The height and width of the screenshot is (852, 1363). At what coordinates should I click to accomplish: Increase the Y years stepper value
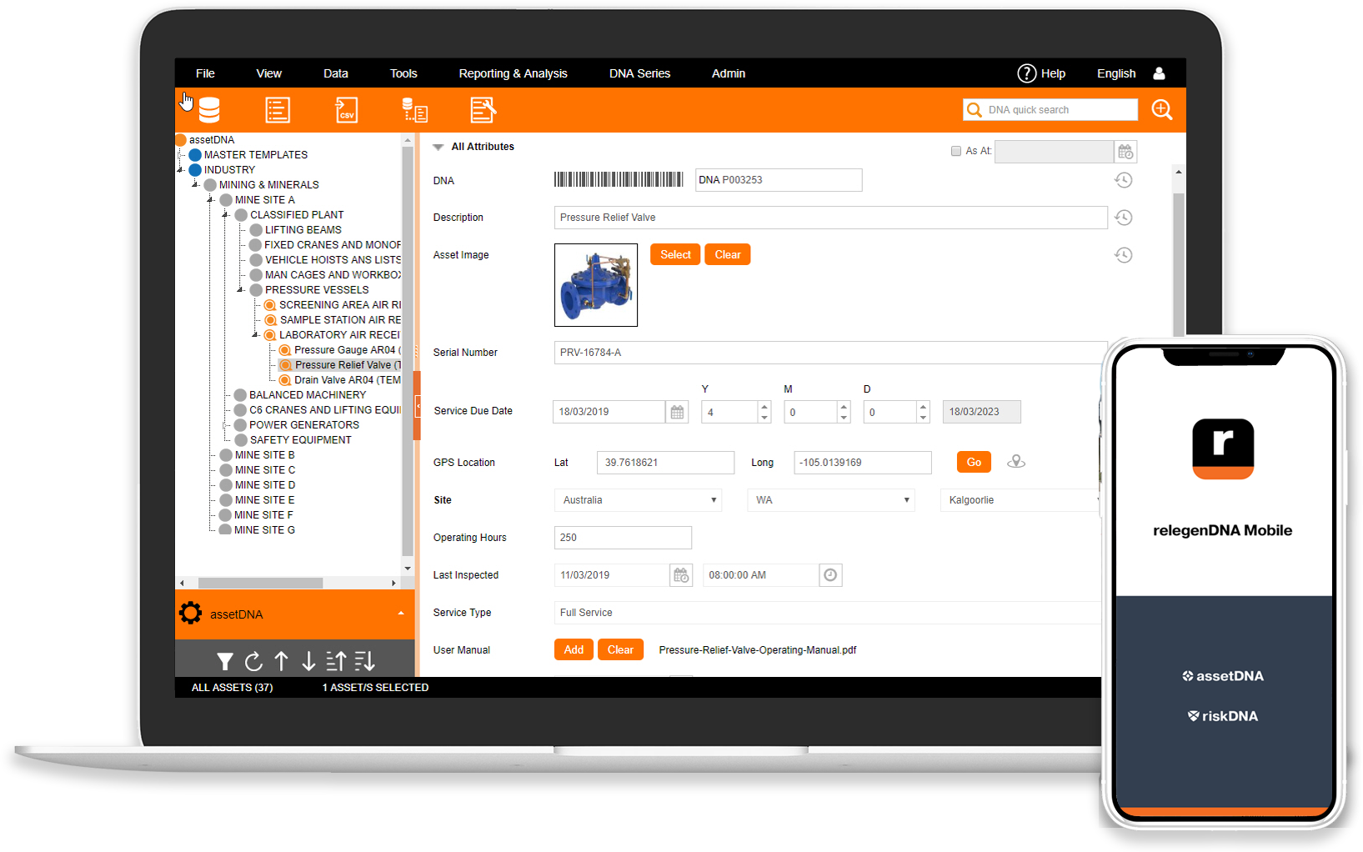coord(764,407)
